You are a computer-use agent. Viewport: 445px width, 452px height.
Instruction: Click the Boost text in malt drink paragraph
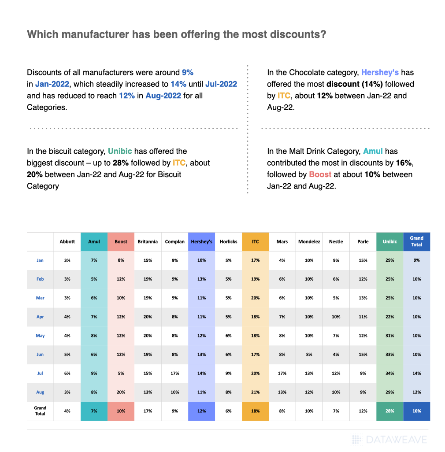pyautogui.click(x=320, y=174)
